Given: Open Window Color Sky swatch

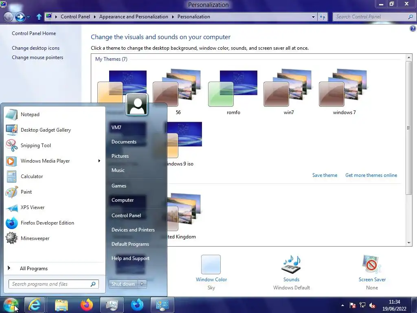Looking at the screenshot, I should click(211, 265).
